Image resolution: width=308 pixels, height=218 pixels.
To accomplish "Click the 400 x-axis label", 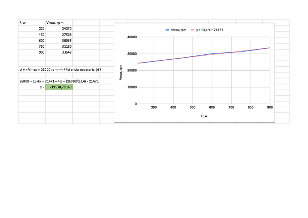I will (x=173, y=107).
